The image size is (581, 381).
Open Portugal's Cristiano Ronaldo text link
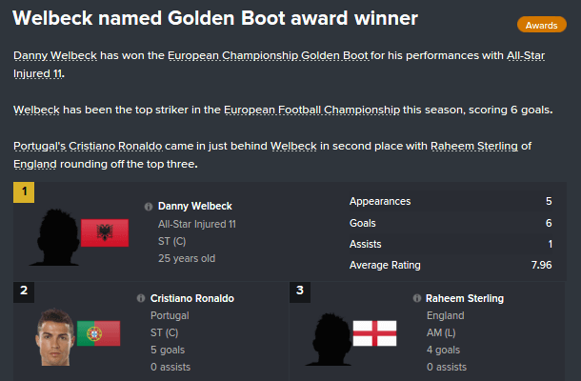tap(88, 146)
